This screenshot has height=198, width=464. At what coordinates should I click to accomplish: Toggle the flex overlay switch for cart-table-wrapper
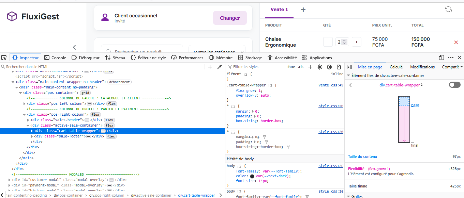[454, 85]
